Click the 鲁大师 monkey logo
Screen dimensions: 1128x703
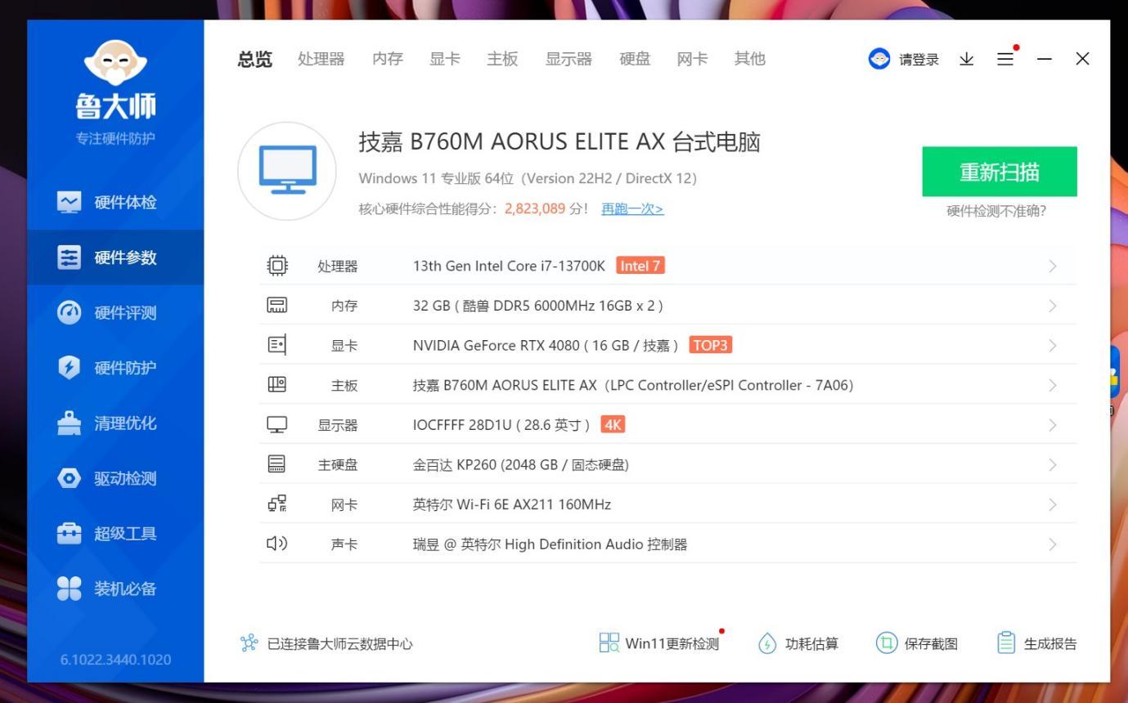pos(115,63)
